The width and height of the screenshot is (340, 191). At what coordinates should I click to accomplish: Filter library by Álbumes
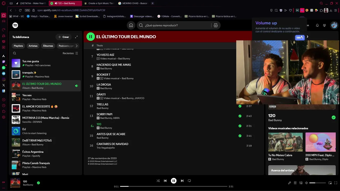48,46
